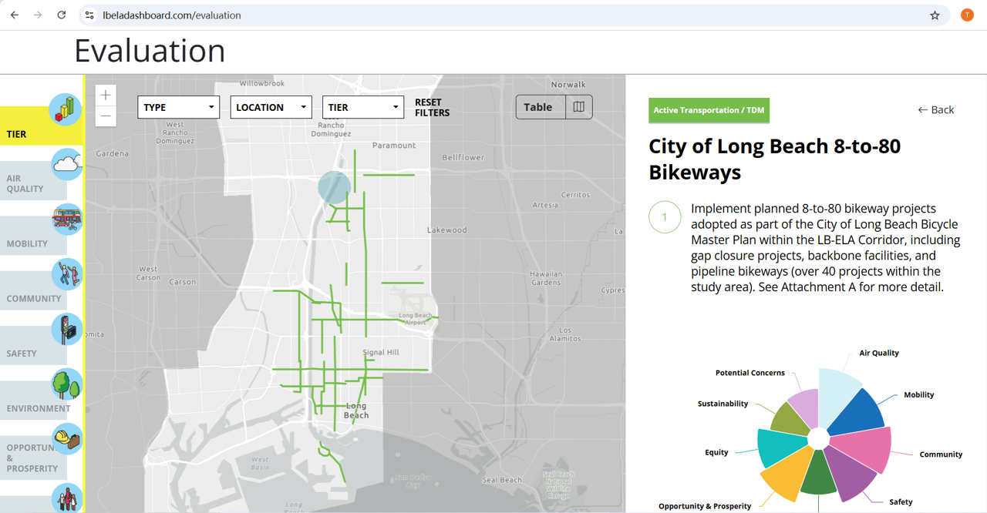The height and width of the screenshot is (513, 987).
Task: Select the ENVIRONMENT sidebar tab
Action: pos(33,401)
